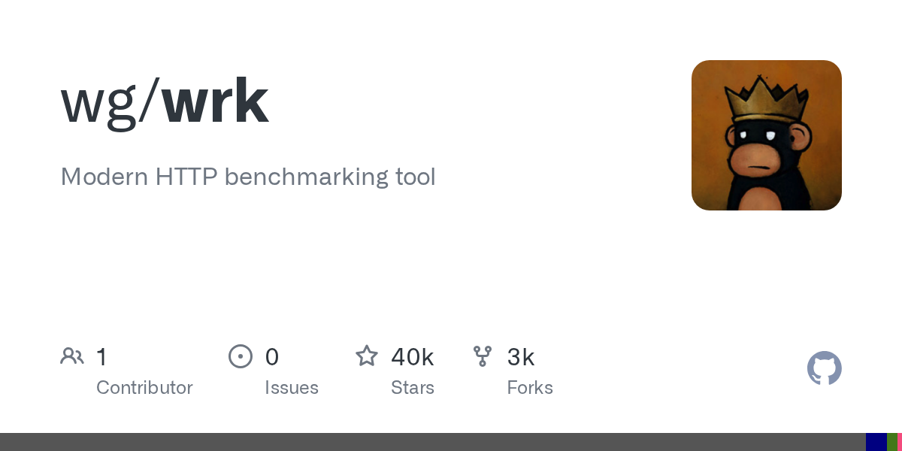Click the "Forks" label
The image size is (902, 451).
[530, 388]
